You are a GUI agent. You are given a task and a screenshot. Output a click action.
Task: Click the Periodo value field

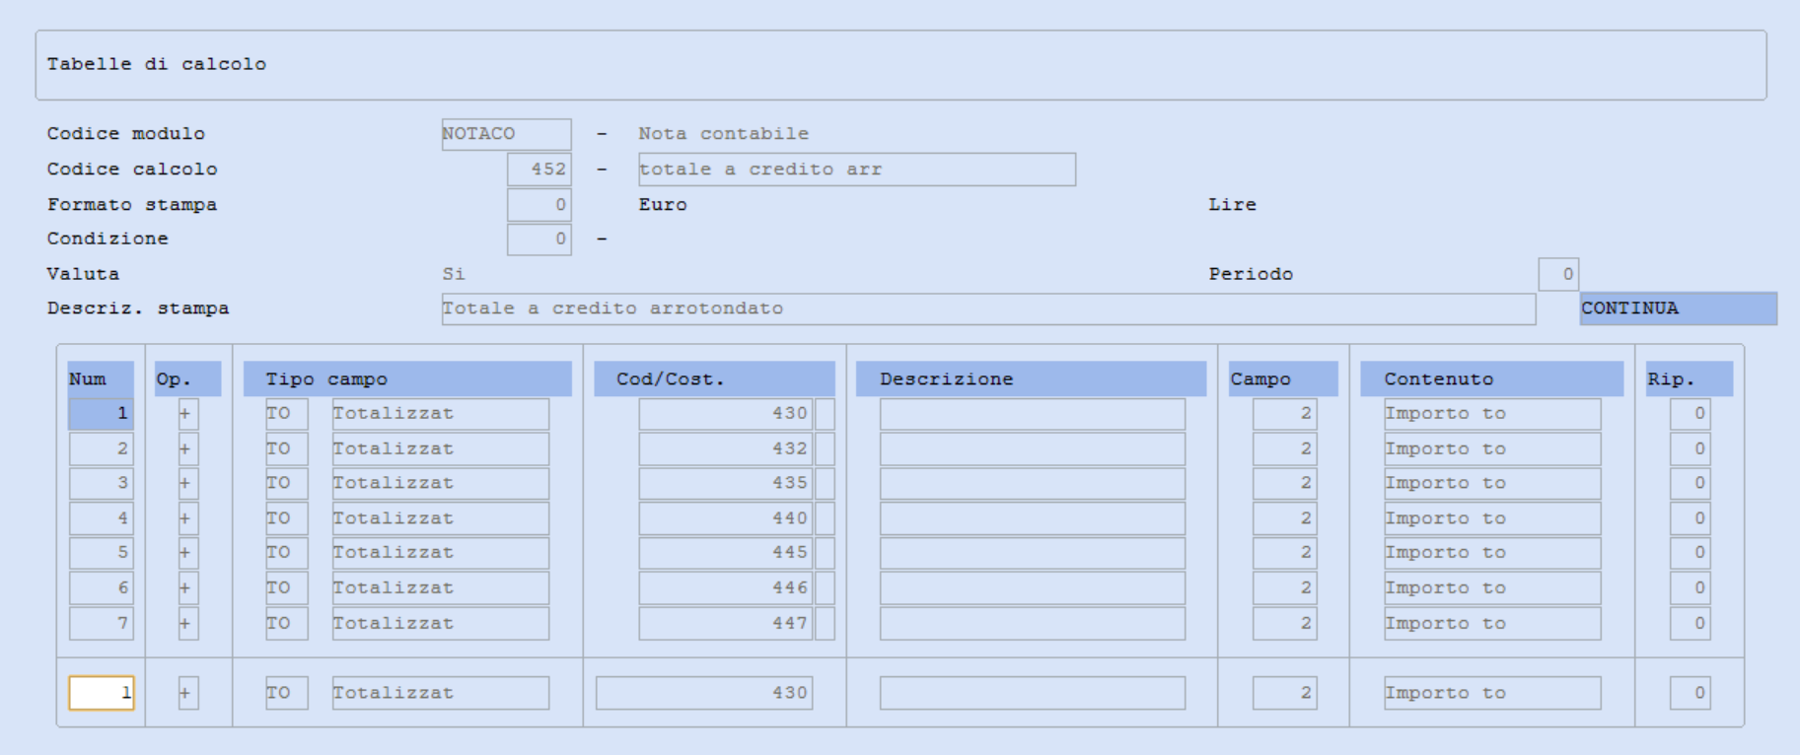coord(1558,274)
